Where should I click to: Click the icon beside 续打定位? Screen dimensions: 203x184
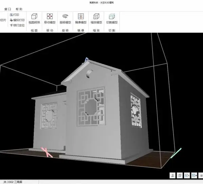pyautogui.click(x=12, y=25)
